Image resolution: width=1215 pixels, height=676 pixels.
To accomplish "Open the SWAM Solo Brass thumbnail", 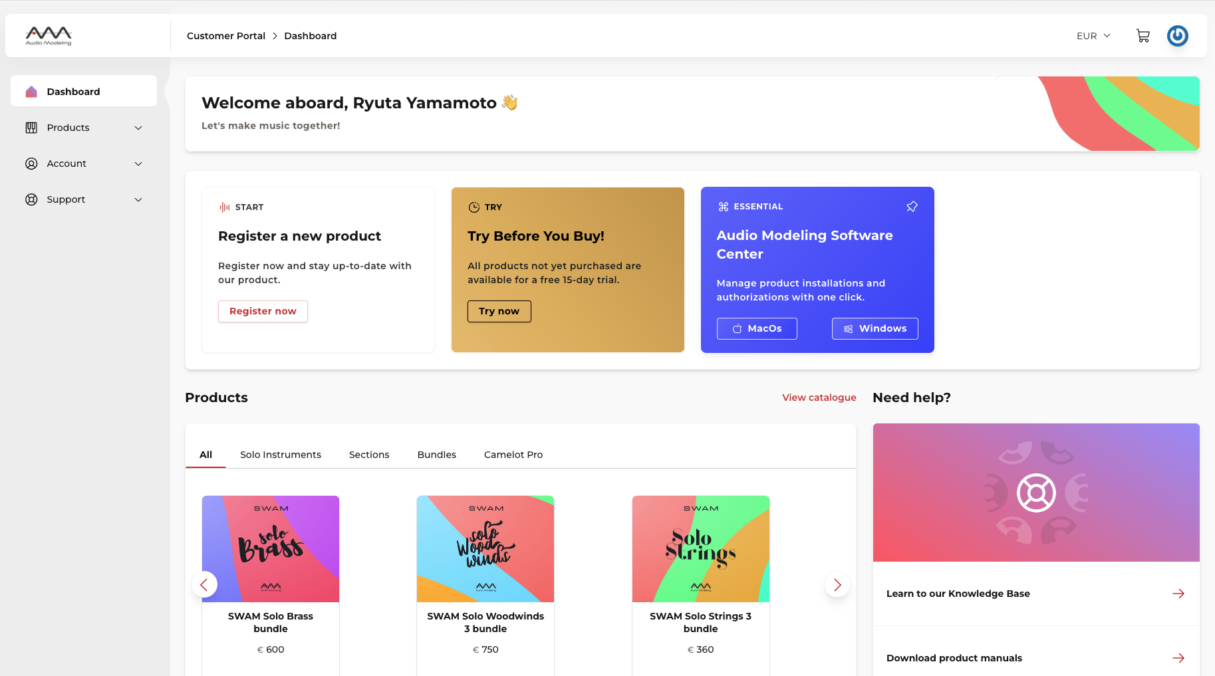I will pyautogui.click(x=271, y=549).
